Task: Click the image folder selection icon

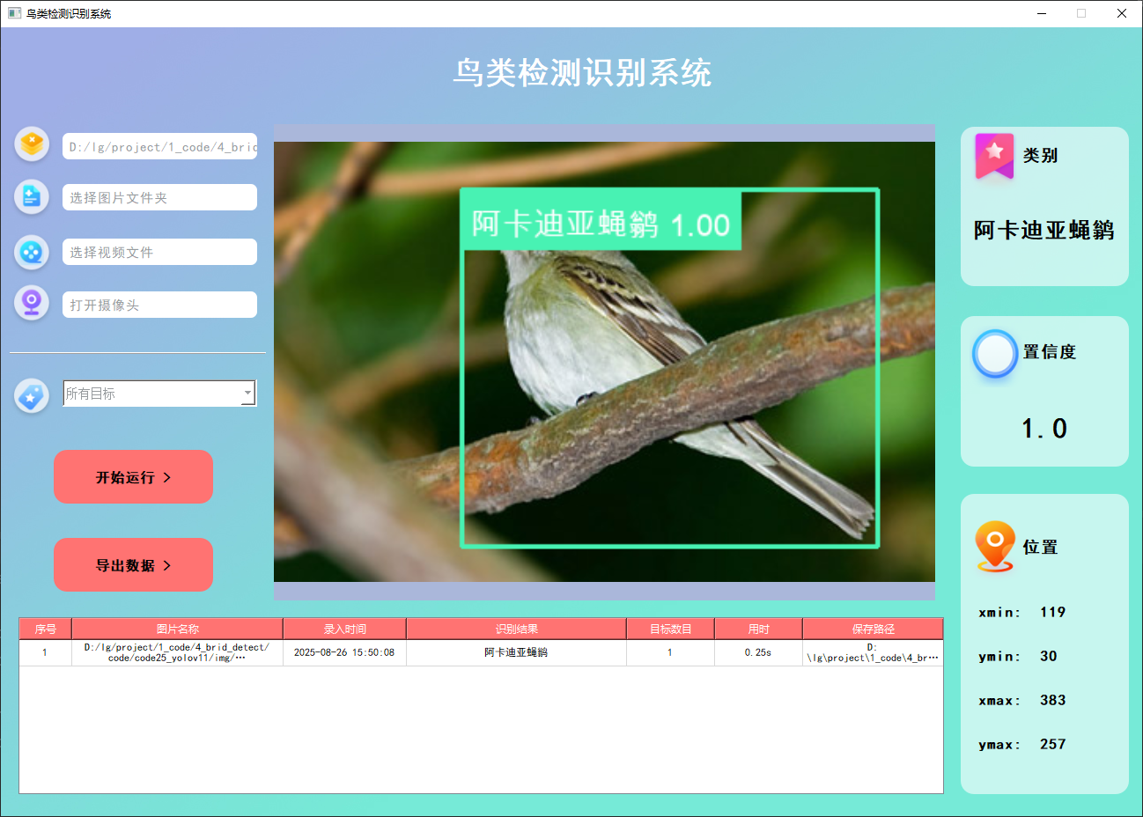Action: (x=32, y=197)
